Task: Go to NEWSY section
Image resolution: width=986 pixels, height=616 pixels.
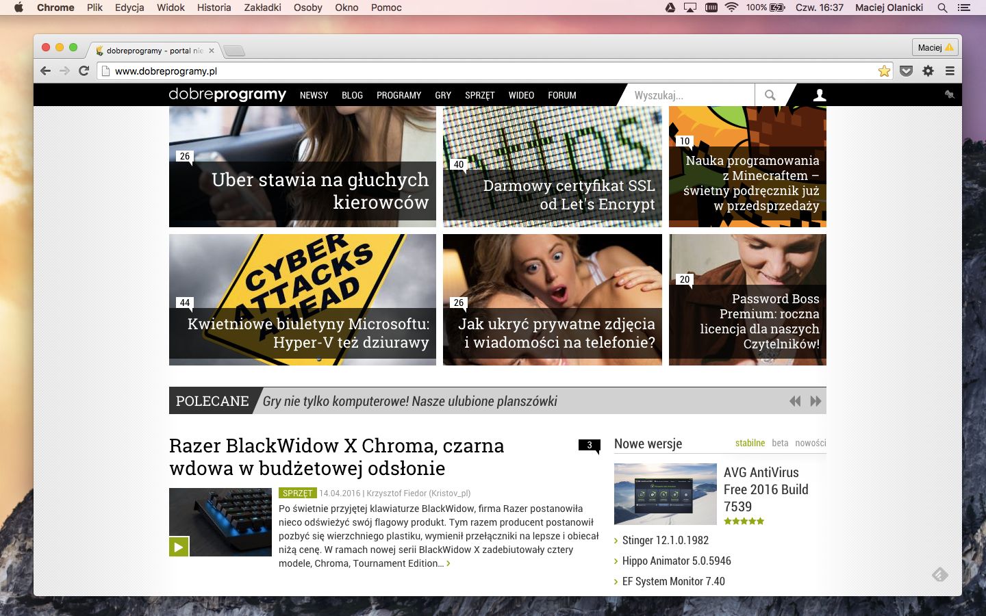Action: tap(314, 95)
